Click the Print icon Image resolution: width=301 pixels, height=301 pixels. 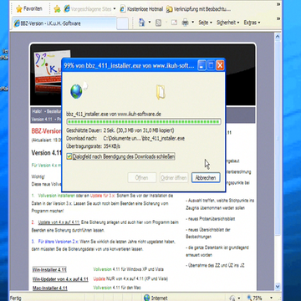(x=186, y=23)
